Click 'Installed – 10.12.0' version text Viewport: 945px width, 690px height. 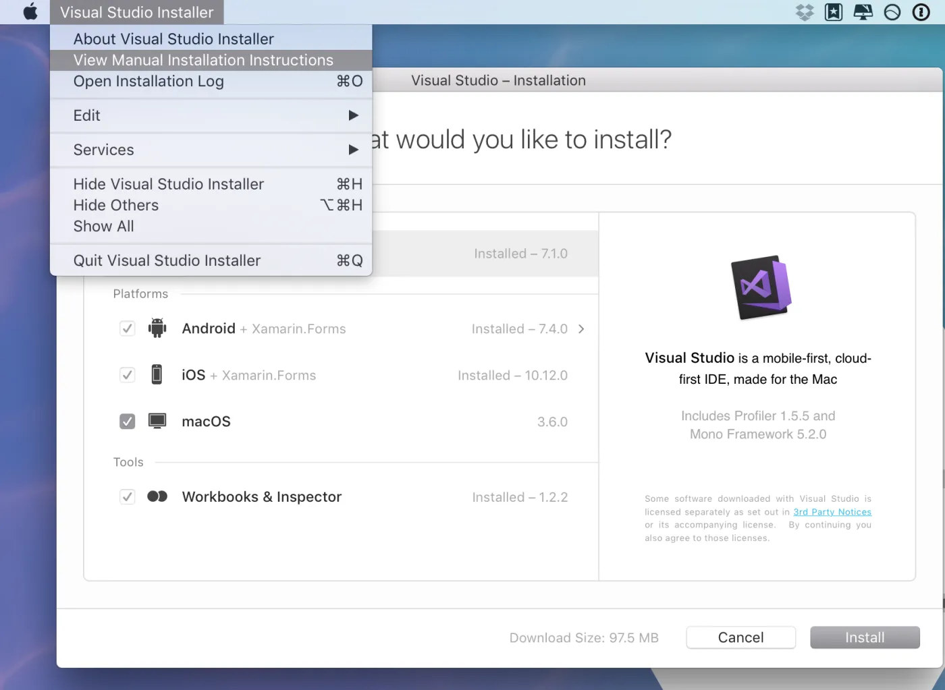coord(512,375)
